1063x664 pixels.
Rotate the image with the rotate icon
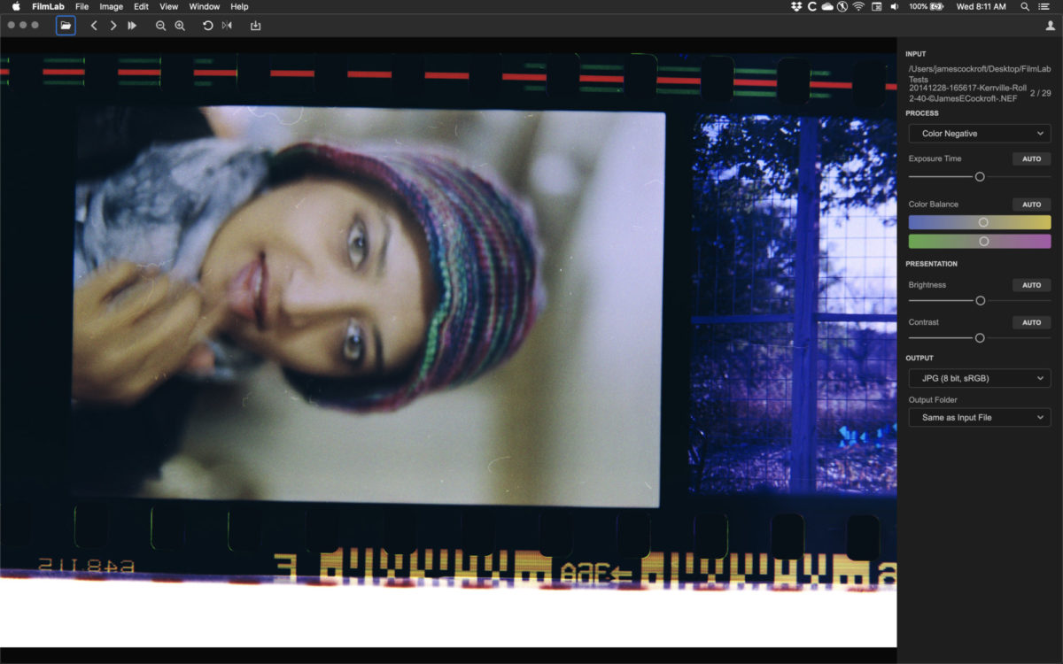pos(207,26)
